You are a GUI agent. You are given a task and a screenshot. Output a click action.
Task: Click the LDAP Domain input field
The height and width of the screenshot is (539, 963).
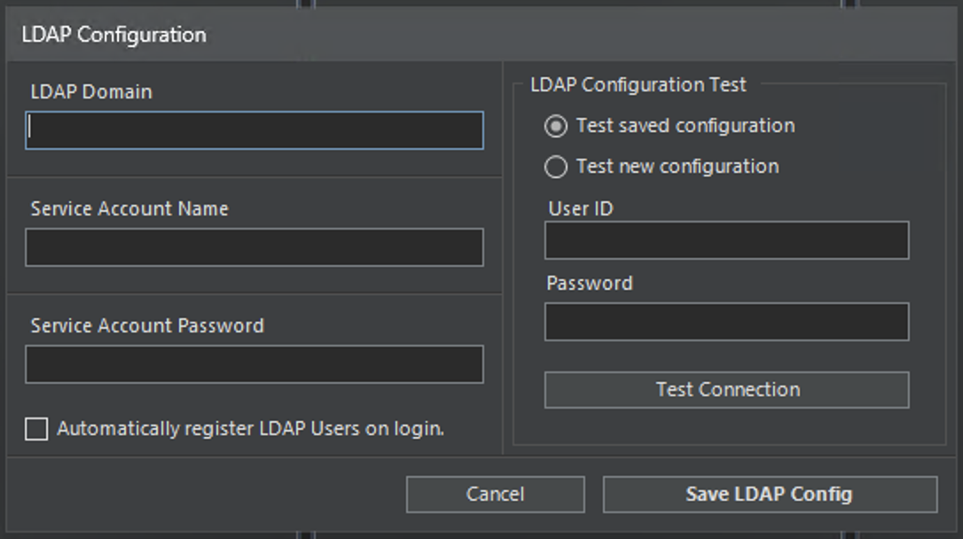(x=254, y=130)
